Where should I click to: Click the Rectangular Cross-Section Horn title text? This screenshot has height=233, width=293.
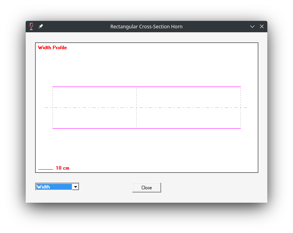point(146,27)
